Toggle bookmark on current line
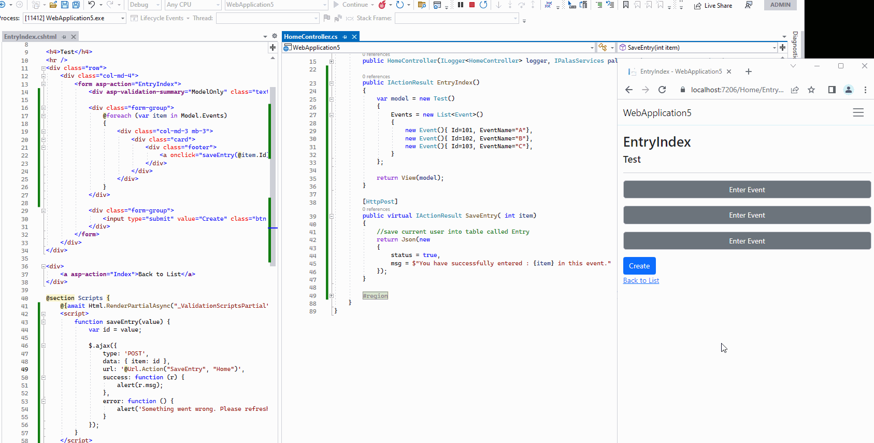This screenshot has width=874, height=443. tap(626, 5)
